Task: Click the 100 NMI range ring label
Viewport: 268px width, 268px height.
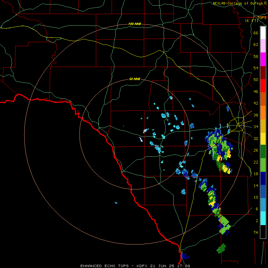Action: 135,24
